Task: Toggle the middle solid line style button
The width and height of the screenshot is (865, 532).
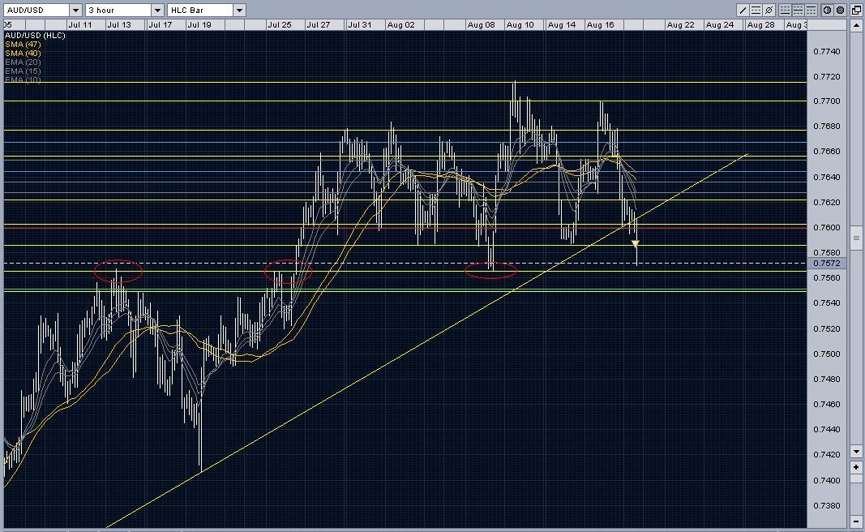Action: point(798,11)
